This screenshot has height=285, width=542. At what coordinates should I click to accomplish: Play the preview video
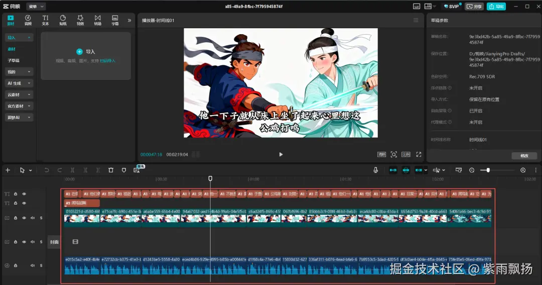(x=281, y=154)
